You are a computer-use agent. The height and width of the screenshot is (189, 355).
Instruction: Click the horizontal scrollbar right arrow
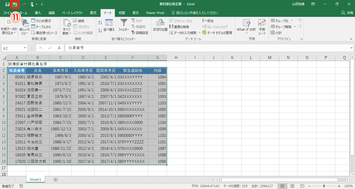[347, 180]
